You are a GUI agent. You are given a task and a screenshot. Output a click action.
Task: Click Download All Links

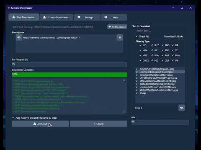tap(174, 37)
